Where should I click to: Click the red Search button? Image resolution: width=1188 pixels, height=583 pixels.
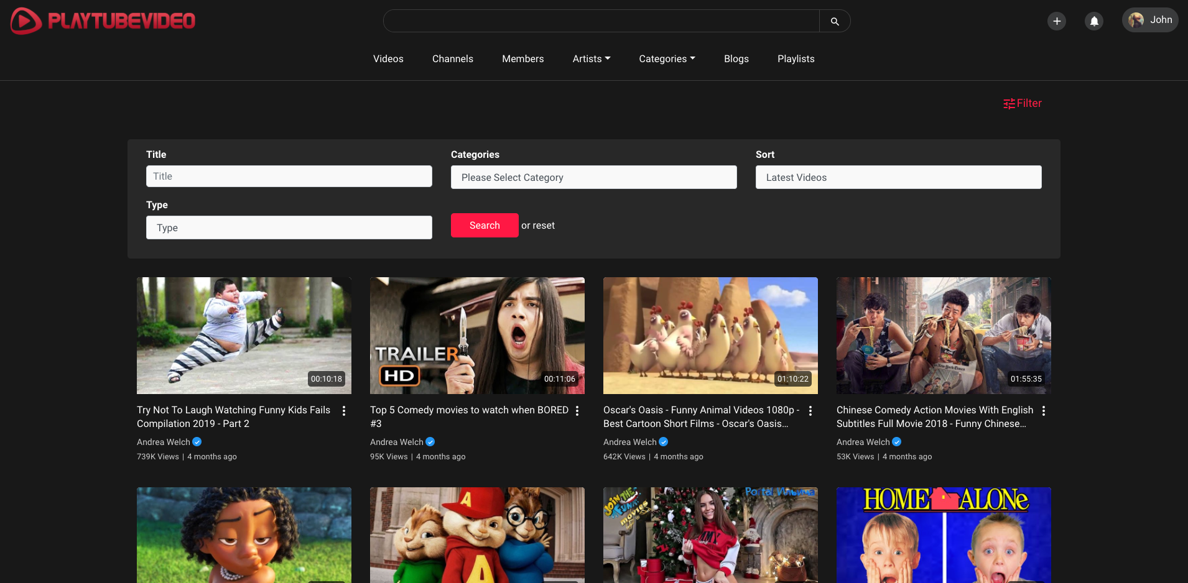point(485,225)
